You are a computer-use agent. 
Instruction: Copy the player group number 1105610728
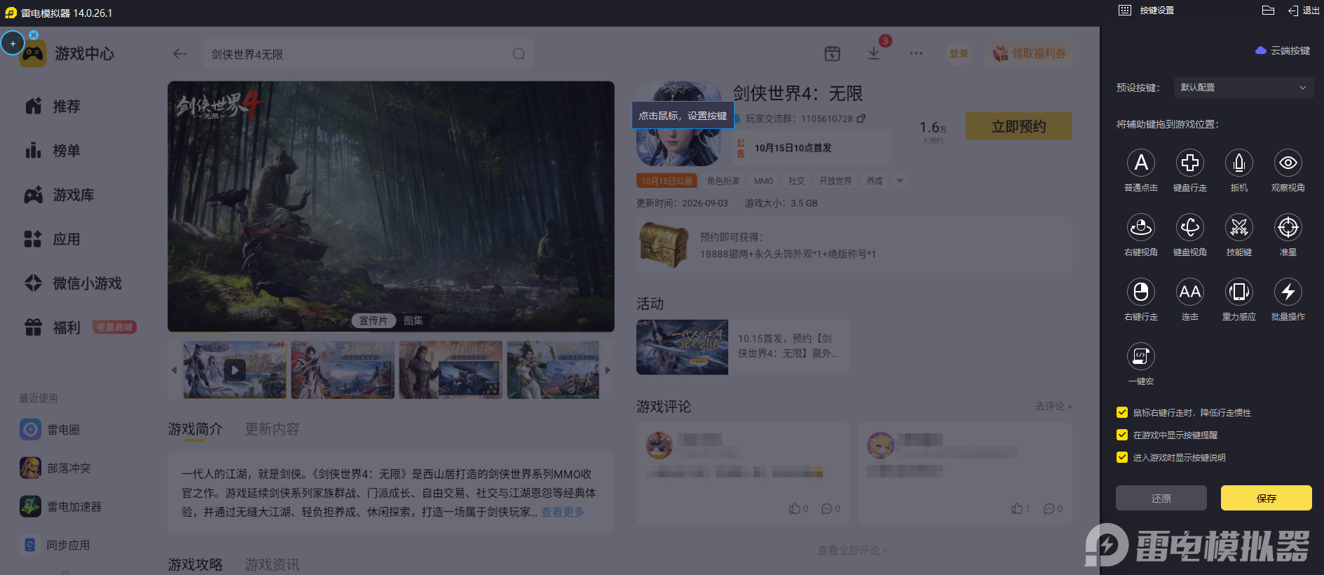pos(861,119)
